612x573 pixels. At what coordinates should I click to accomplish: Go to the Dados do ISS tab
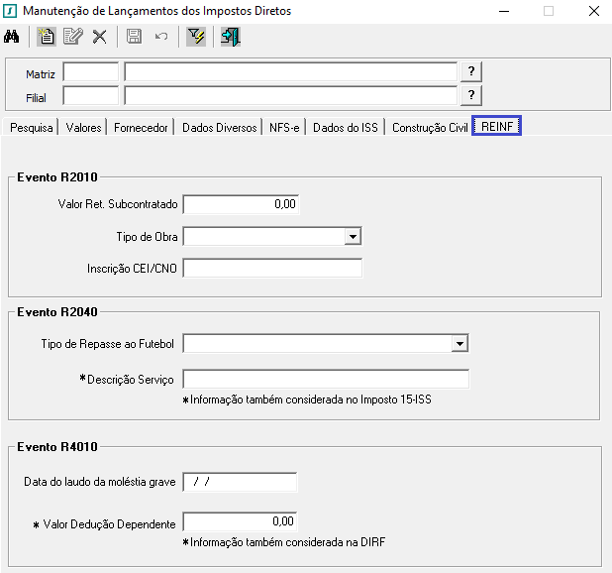[x=345, y=128]
